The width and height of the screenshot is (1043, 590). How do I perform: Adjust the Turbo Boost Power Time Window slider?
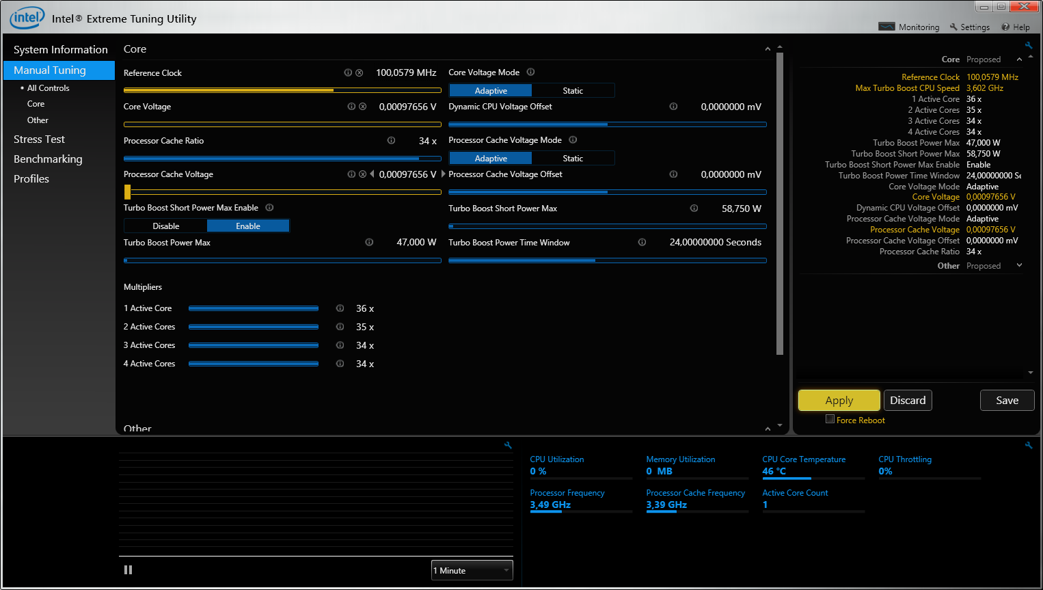coord(608,260)
